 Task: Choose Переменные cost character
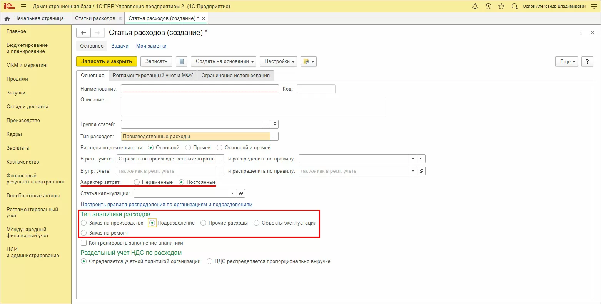[137, 182]
